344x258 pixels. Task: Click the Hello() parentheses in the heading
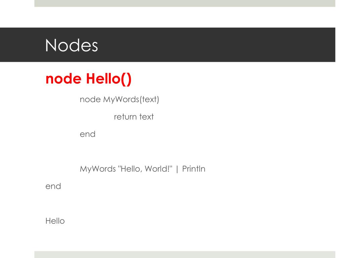126,79
